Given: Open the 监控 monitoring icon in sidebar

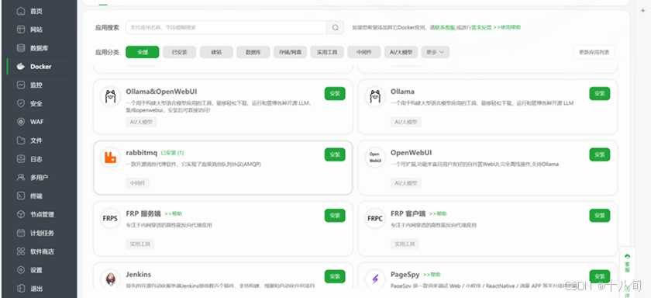Looking at the screenshot, I should [x=21, y=85].
